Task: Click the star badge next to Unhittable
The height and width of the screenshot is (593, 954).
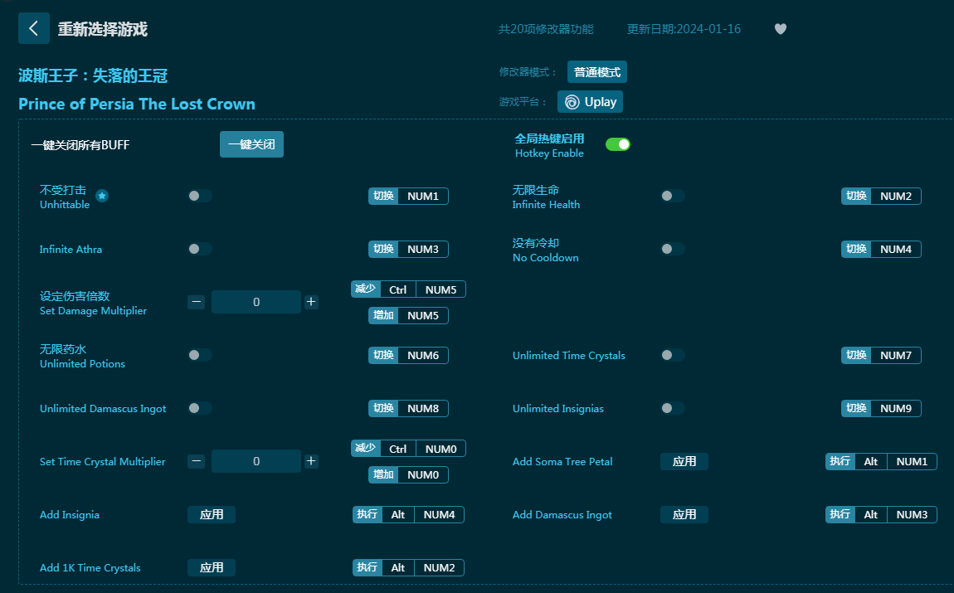Action: click(102, 196)
